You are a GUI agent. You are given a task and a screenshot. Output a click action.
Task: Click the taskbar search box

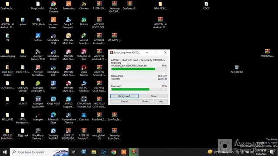(x=39, y=152)
